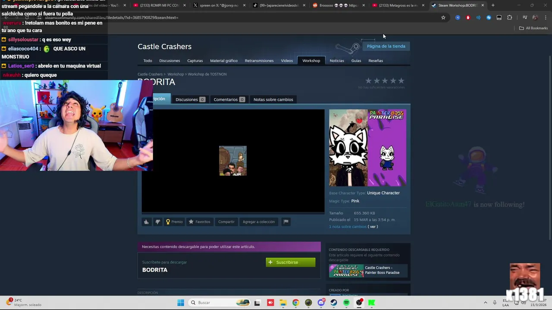Open the media control toolbar icon
The width and height of the screenshot is (552, 310).
[525, 18]
